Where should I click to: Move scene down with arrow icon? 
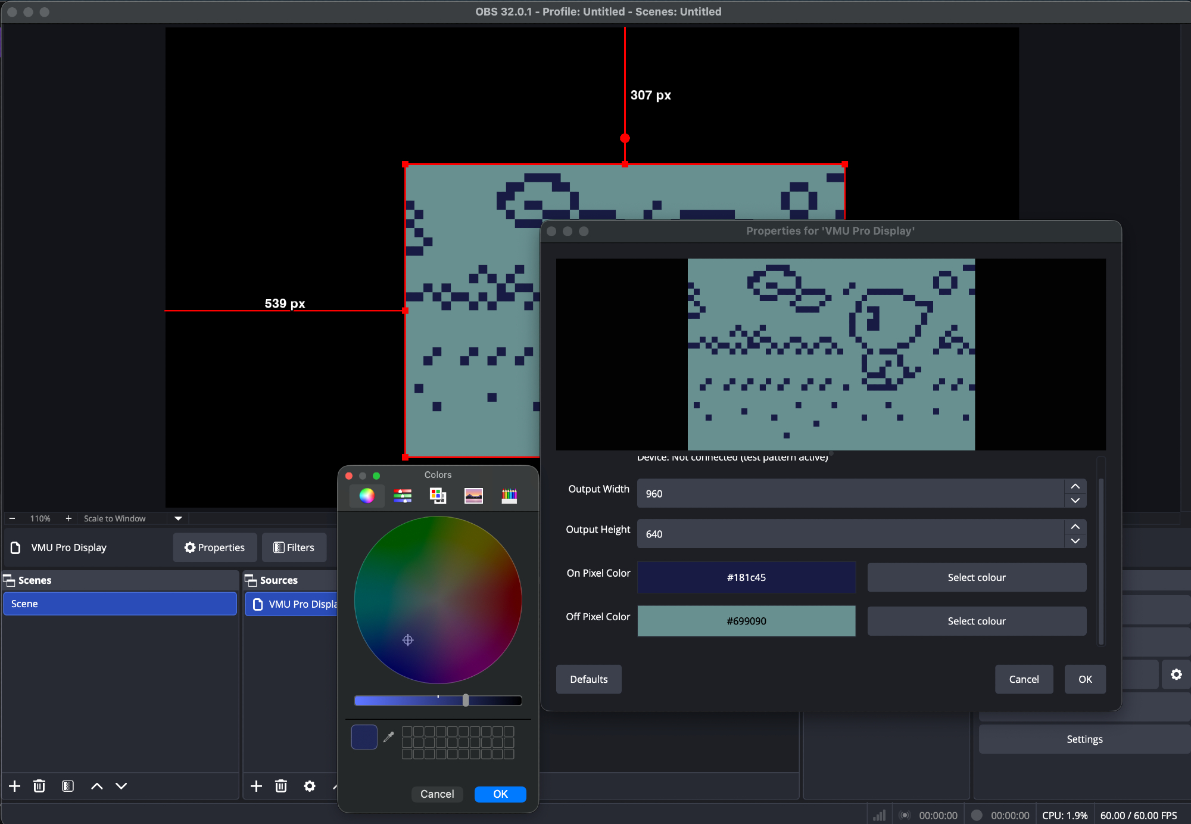pyautogui.click(x=121, y=786)
